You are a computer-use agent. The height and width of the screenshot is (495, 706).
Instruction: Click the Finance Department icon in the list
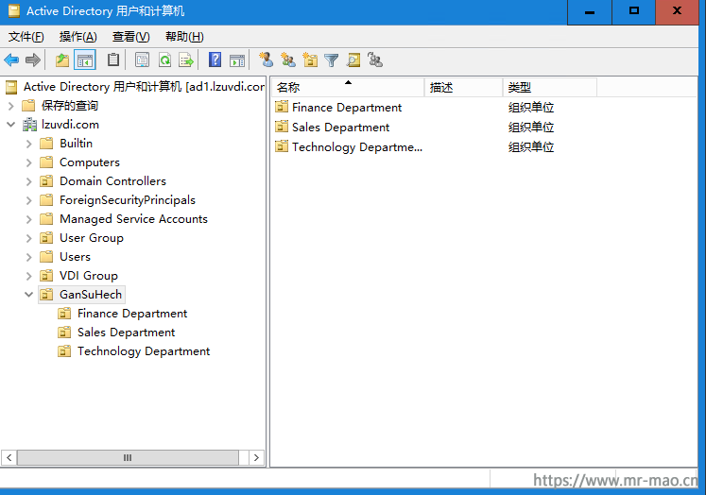(282, 107)
